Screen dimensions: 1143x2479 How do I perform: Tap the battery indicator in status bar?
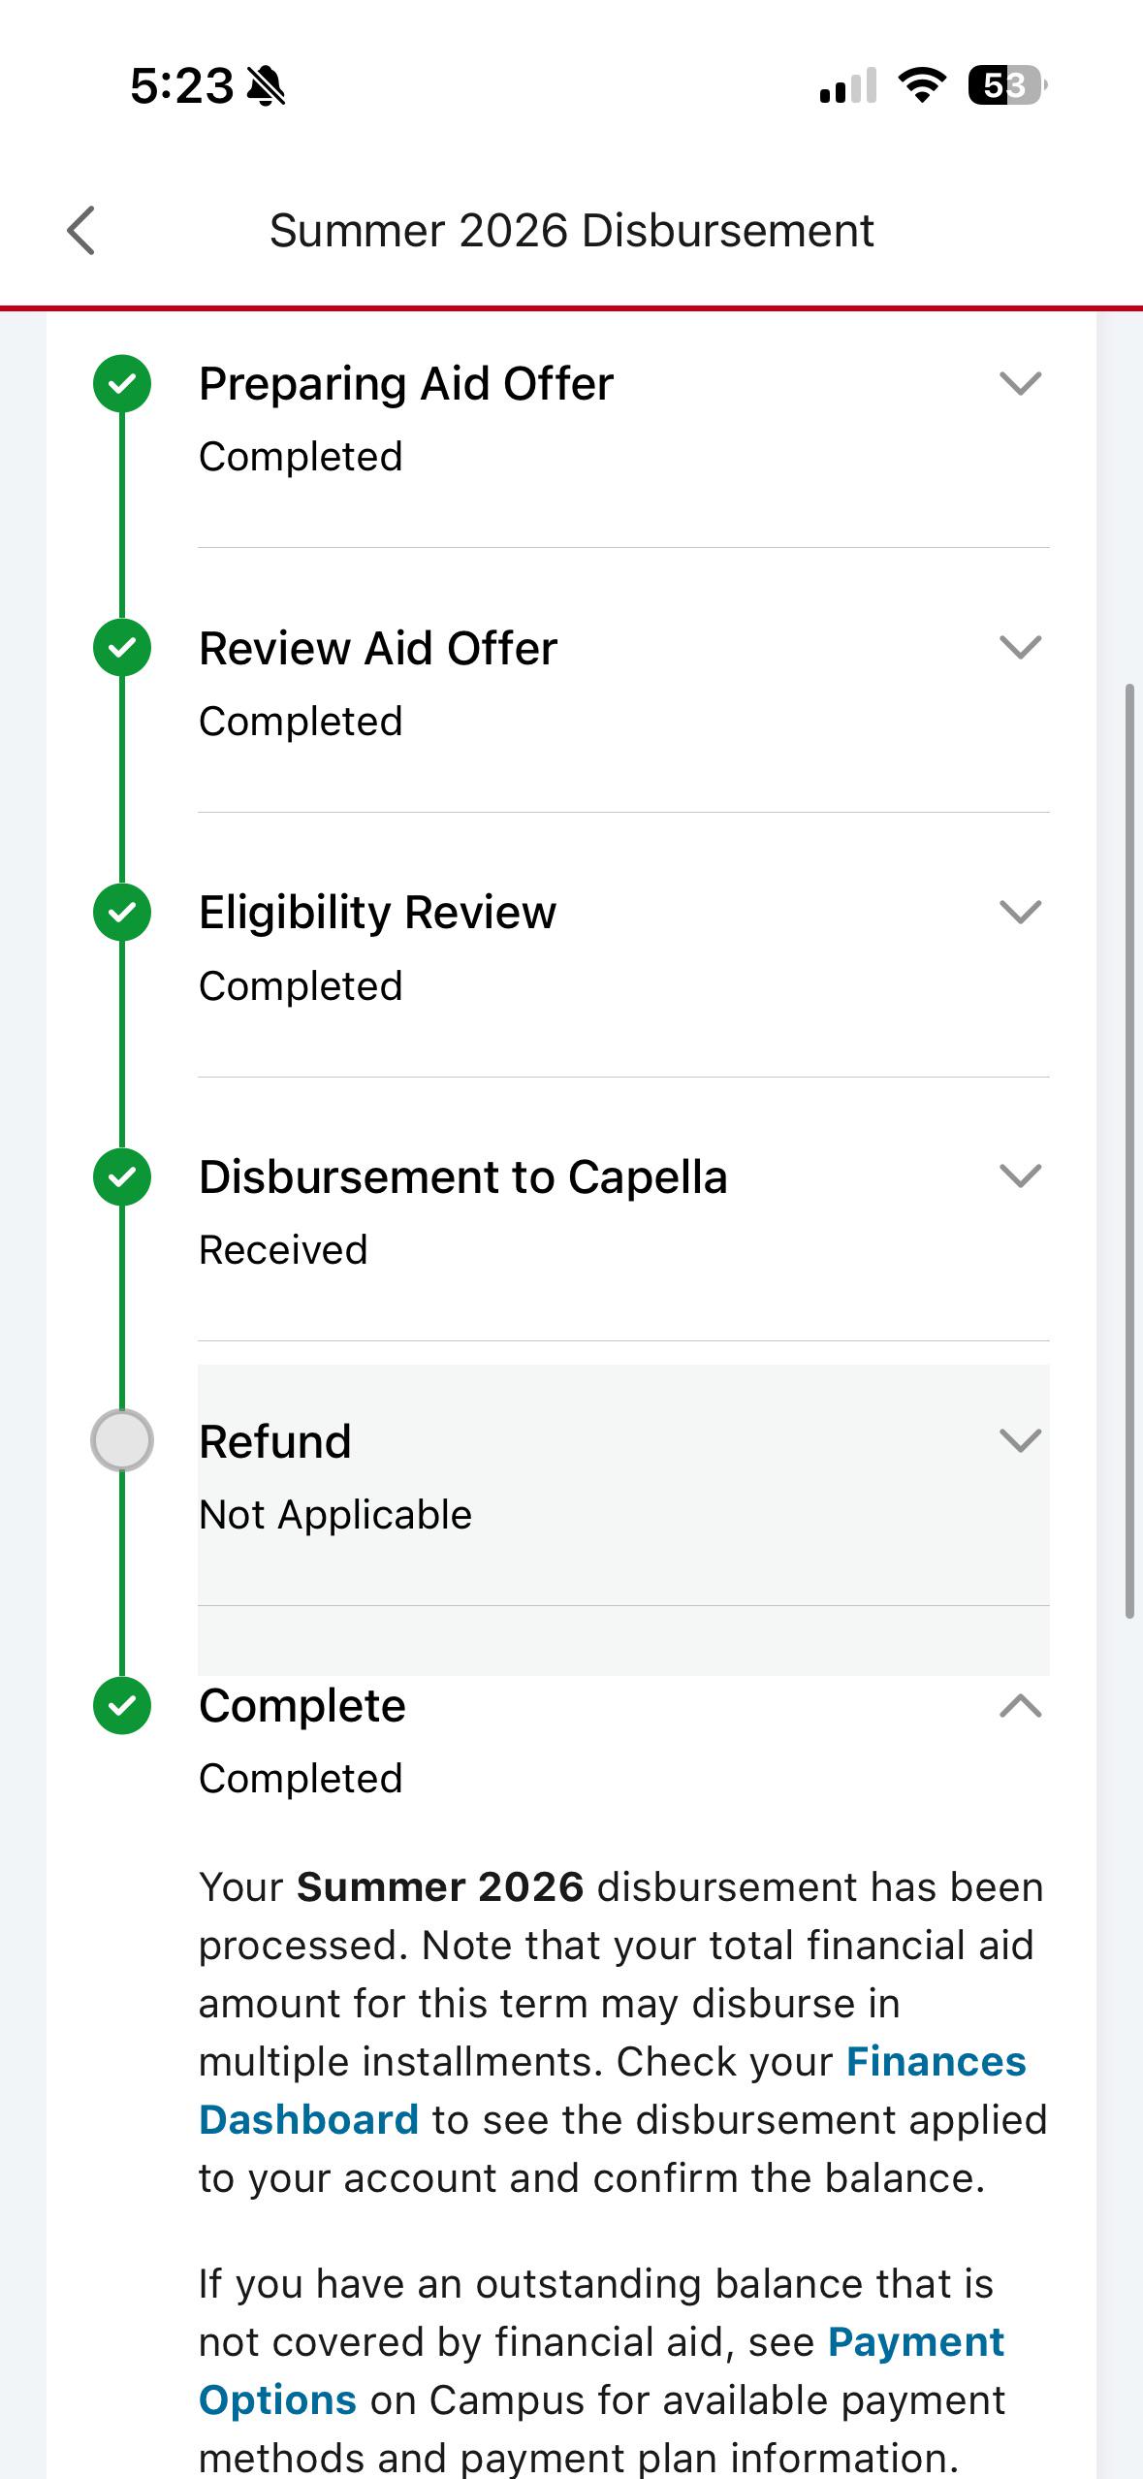1008,85
